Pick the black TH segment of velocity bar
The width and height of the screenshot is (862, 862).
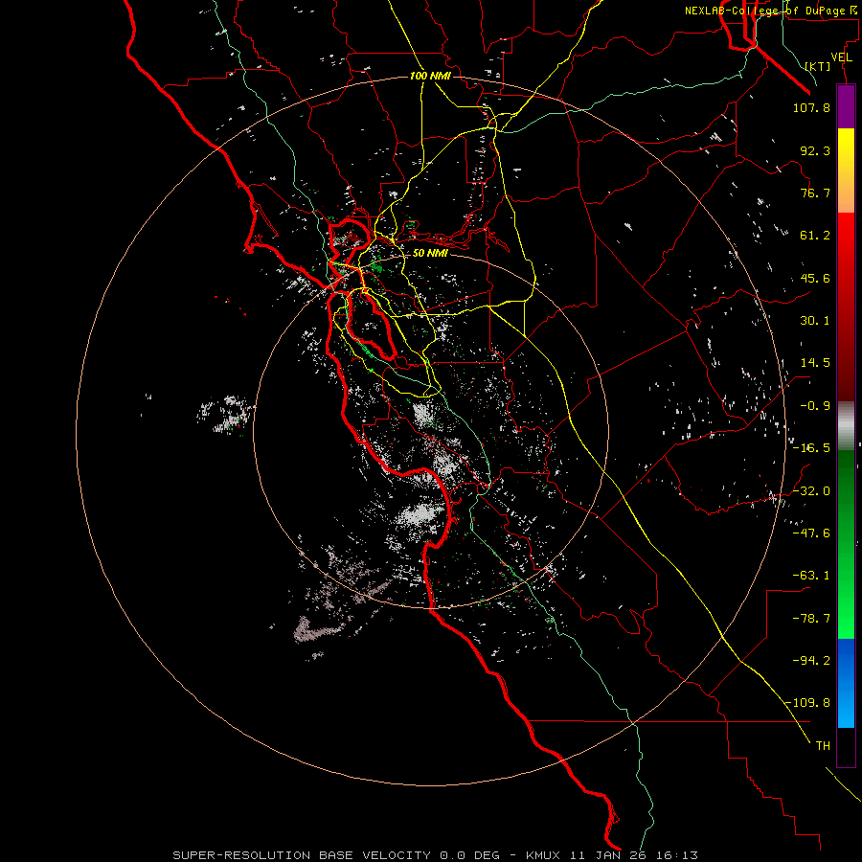[x=846, y=747]
